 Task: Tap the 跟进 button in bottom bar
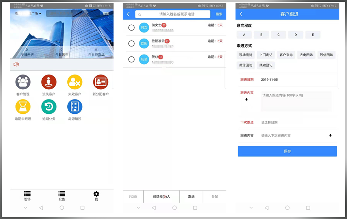(x=191, y=197)
